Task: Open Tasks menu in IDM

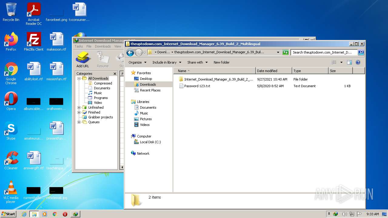Action: [x=79, y=46]
